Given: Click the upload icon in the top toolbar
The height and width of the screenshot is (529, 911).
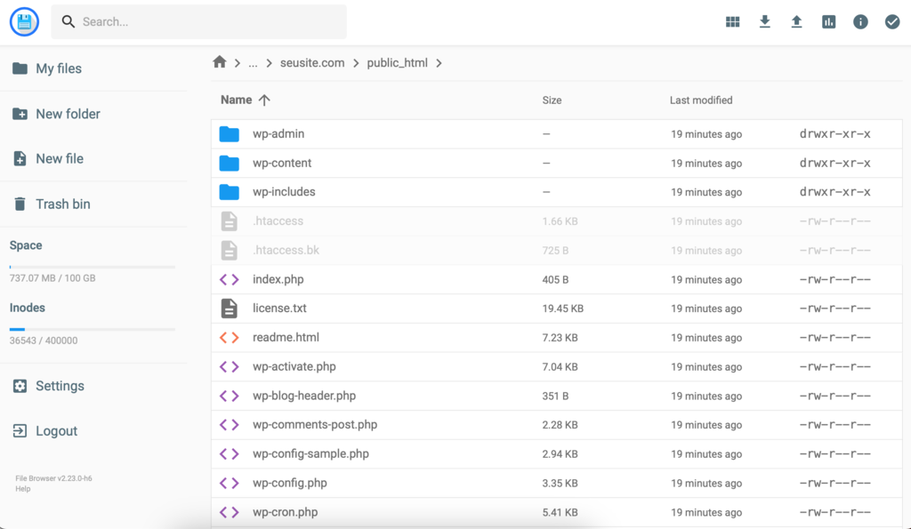Looking at the screenshot, I should tap(796, 22).
